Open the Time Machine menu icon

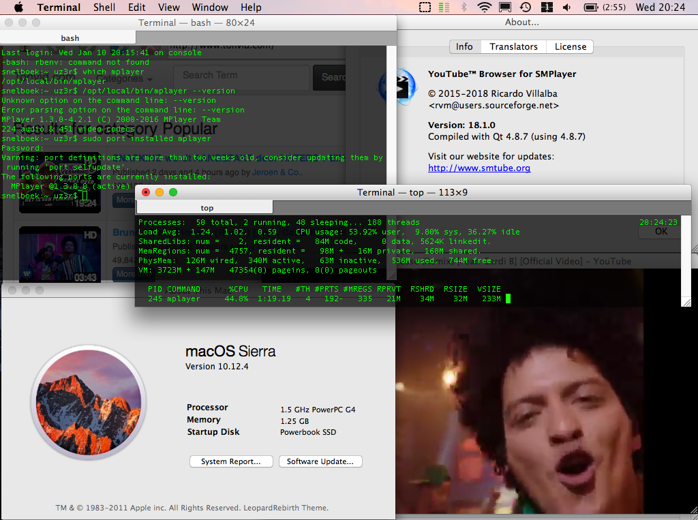click(x=526, y=7)
